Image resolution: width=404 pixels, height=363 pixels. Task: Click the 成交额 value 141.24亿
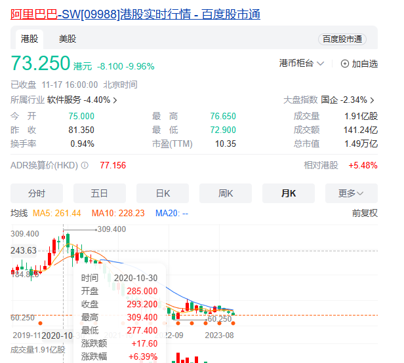click(361, 130)
